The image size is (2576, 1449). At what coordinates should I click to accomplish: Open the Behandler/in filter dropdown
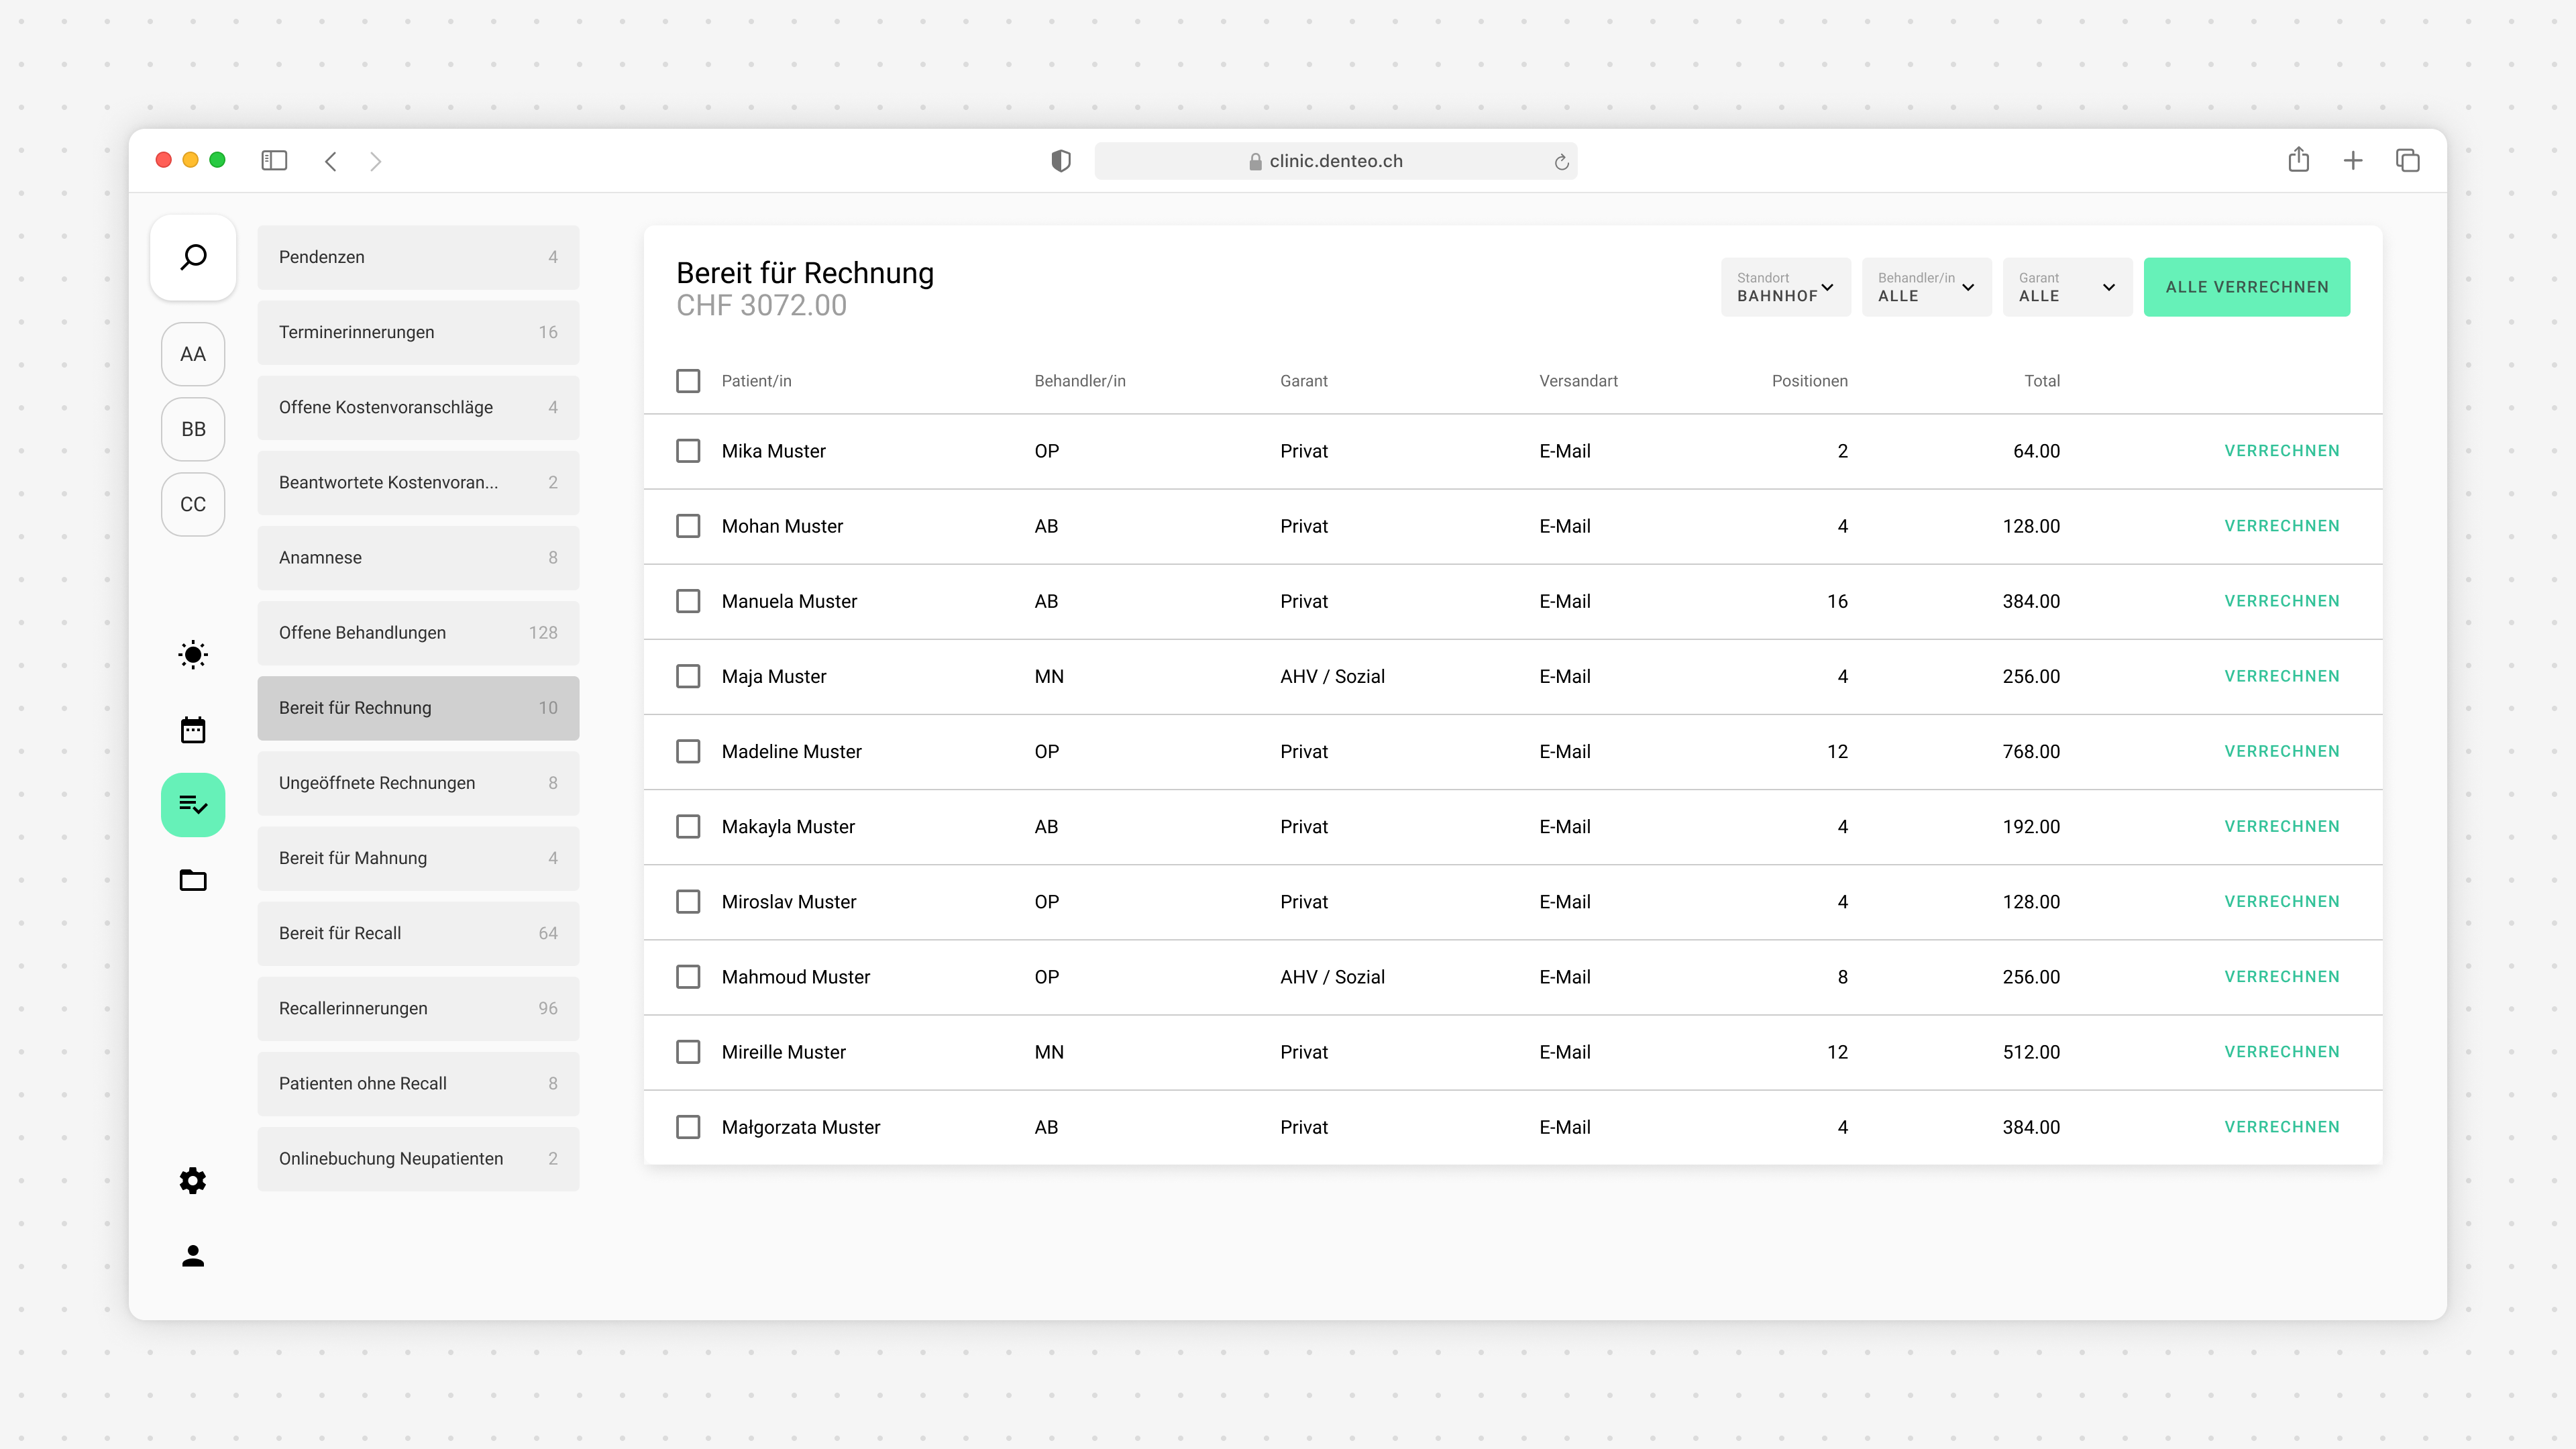tap(1926, 287)
